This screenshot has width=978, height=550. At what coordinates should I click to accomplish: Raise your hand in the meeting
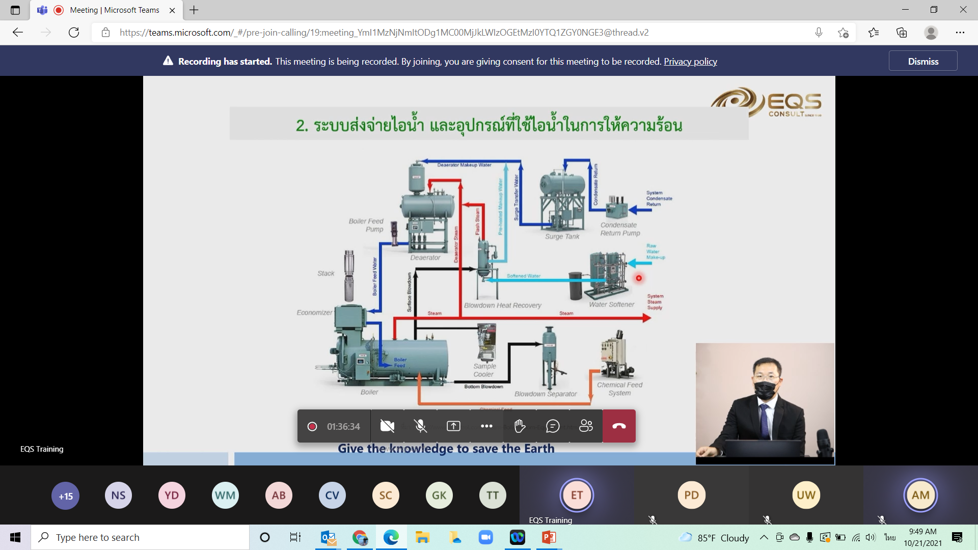pos(520,426)
